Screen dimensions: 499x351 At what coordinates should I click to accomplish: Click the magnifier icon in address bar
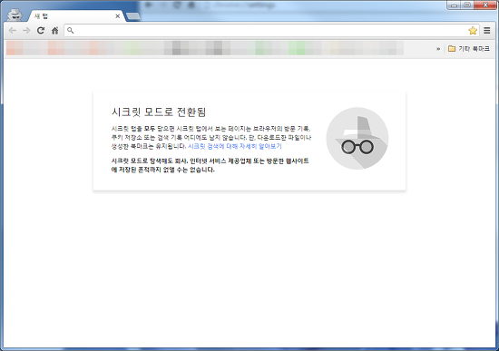[x=71, y=31]
